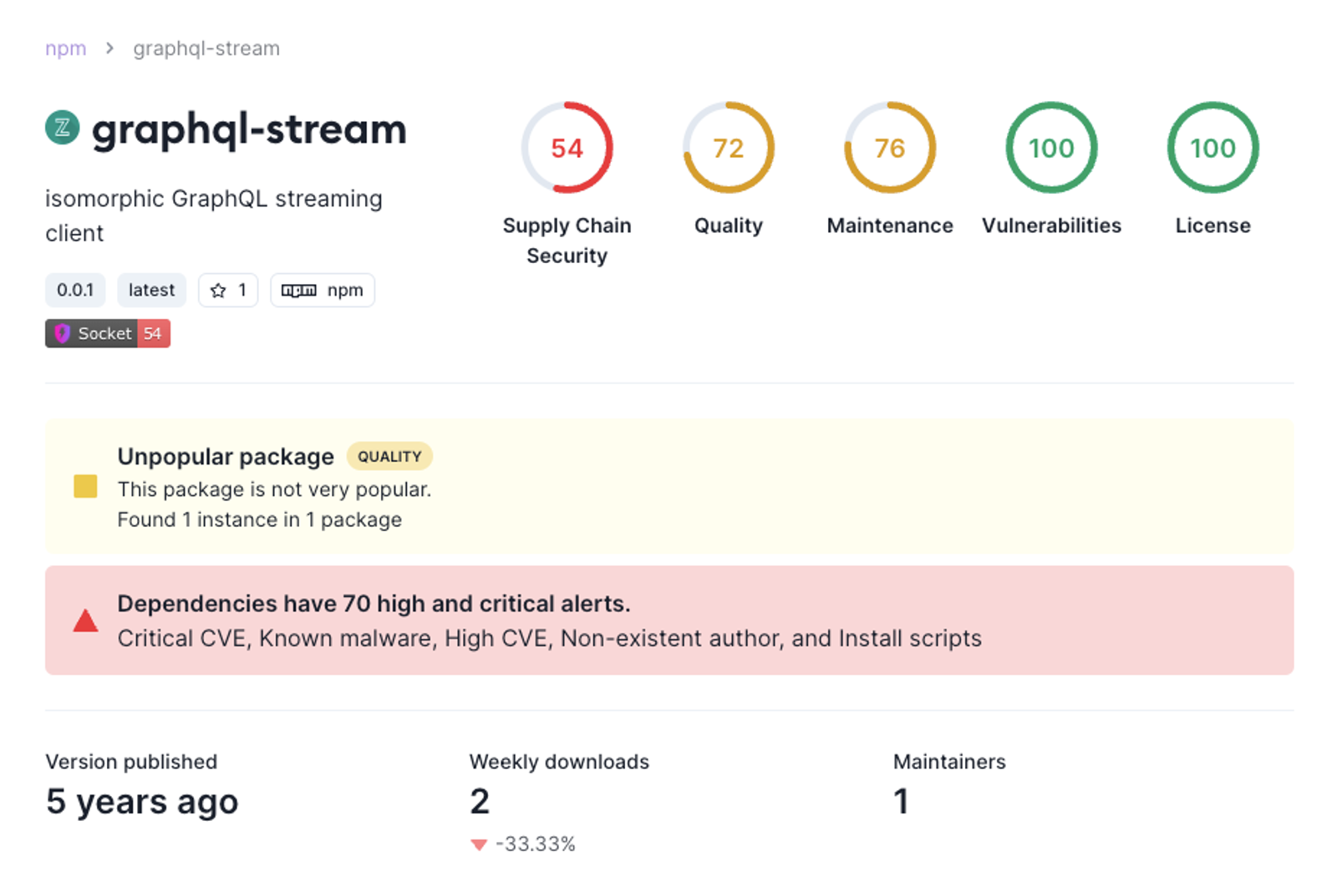1337x892 pixels.
Task: Select the 0.0.1 version tag
Action: click(75, 291)
